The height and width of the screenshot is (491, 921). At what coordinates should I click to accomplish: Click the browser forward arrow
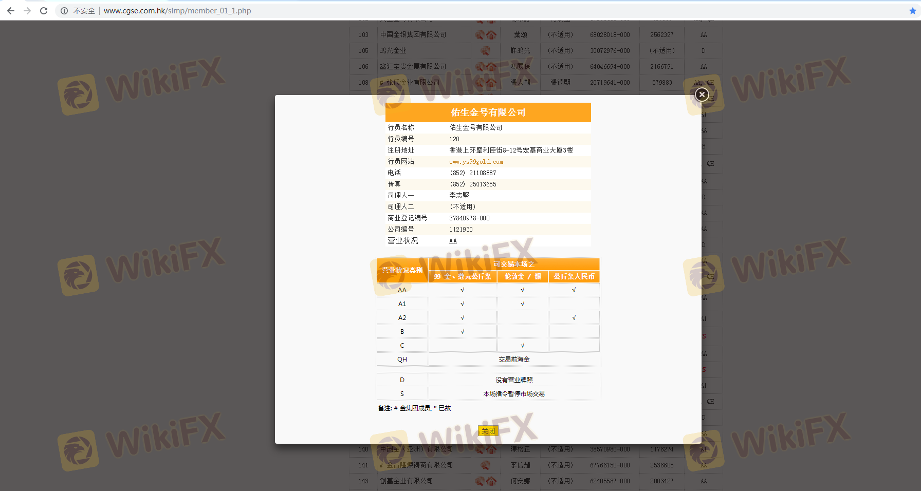click(x=27, y=11)
